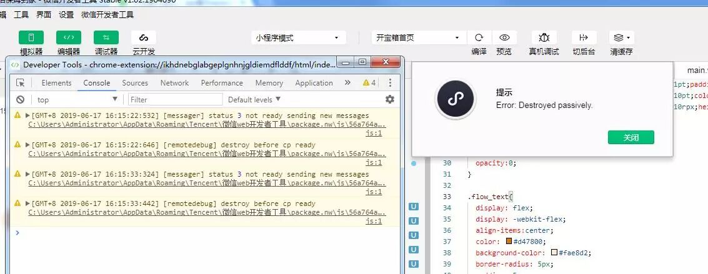Click the 预览 preview eye icon
This screenshot has height=274, width=708.
pyautogui.click(x=504, y=37)
